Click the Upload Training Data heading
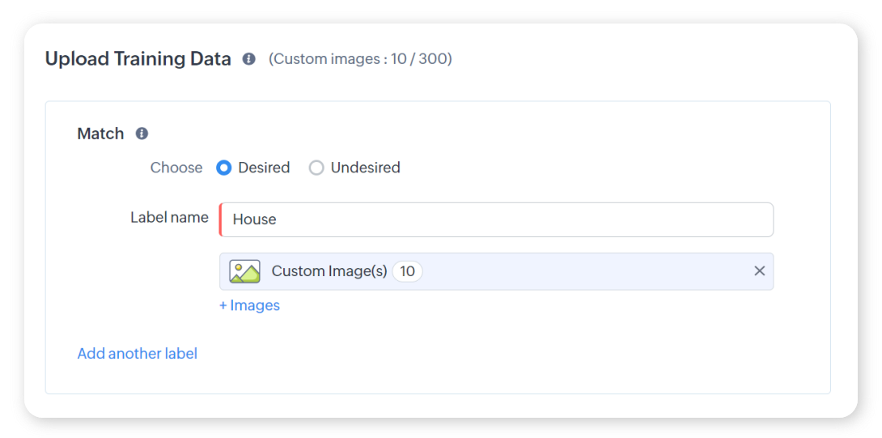The image size is (882, 438). (138, 59)
